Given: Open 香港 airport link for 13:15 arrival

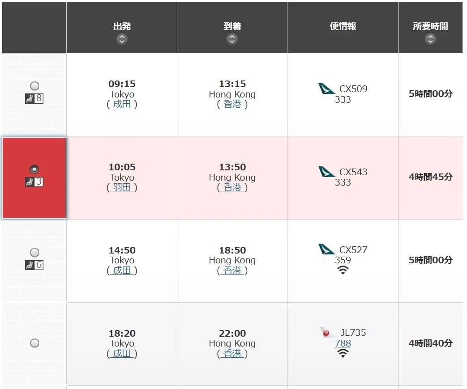Looking at the screenshot, I should pos(232,104).
